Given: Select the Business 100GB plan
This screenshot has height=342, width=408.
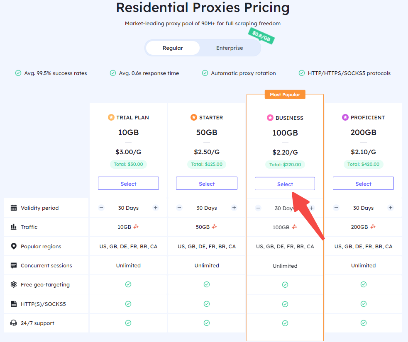Looking at the screenshot, I should coord(285,184).
